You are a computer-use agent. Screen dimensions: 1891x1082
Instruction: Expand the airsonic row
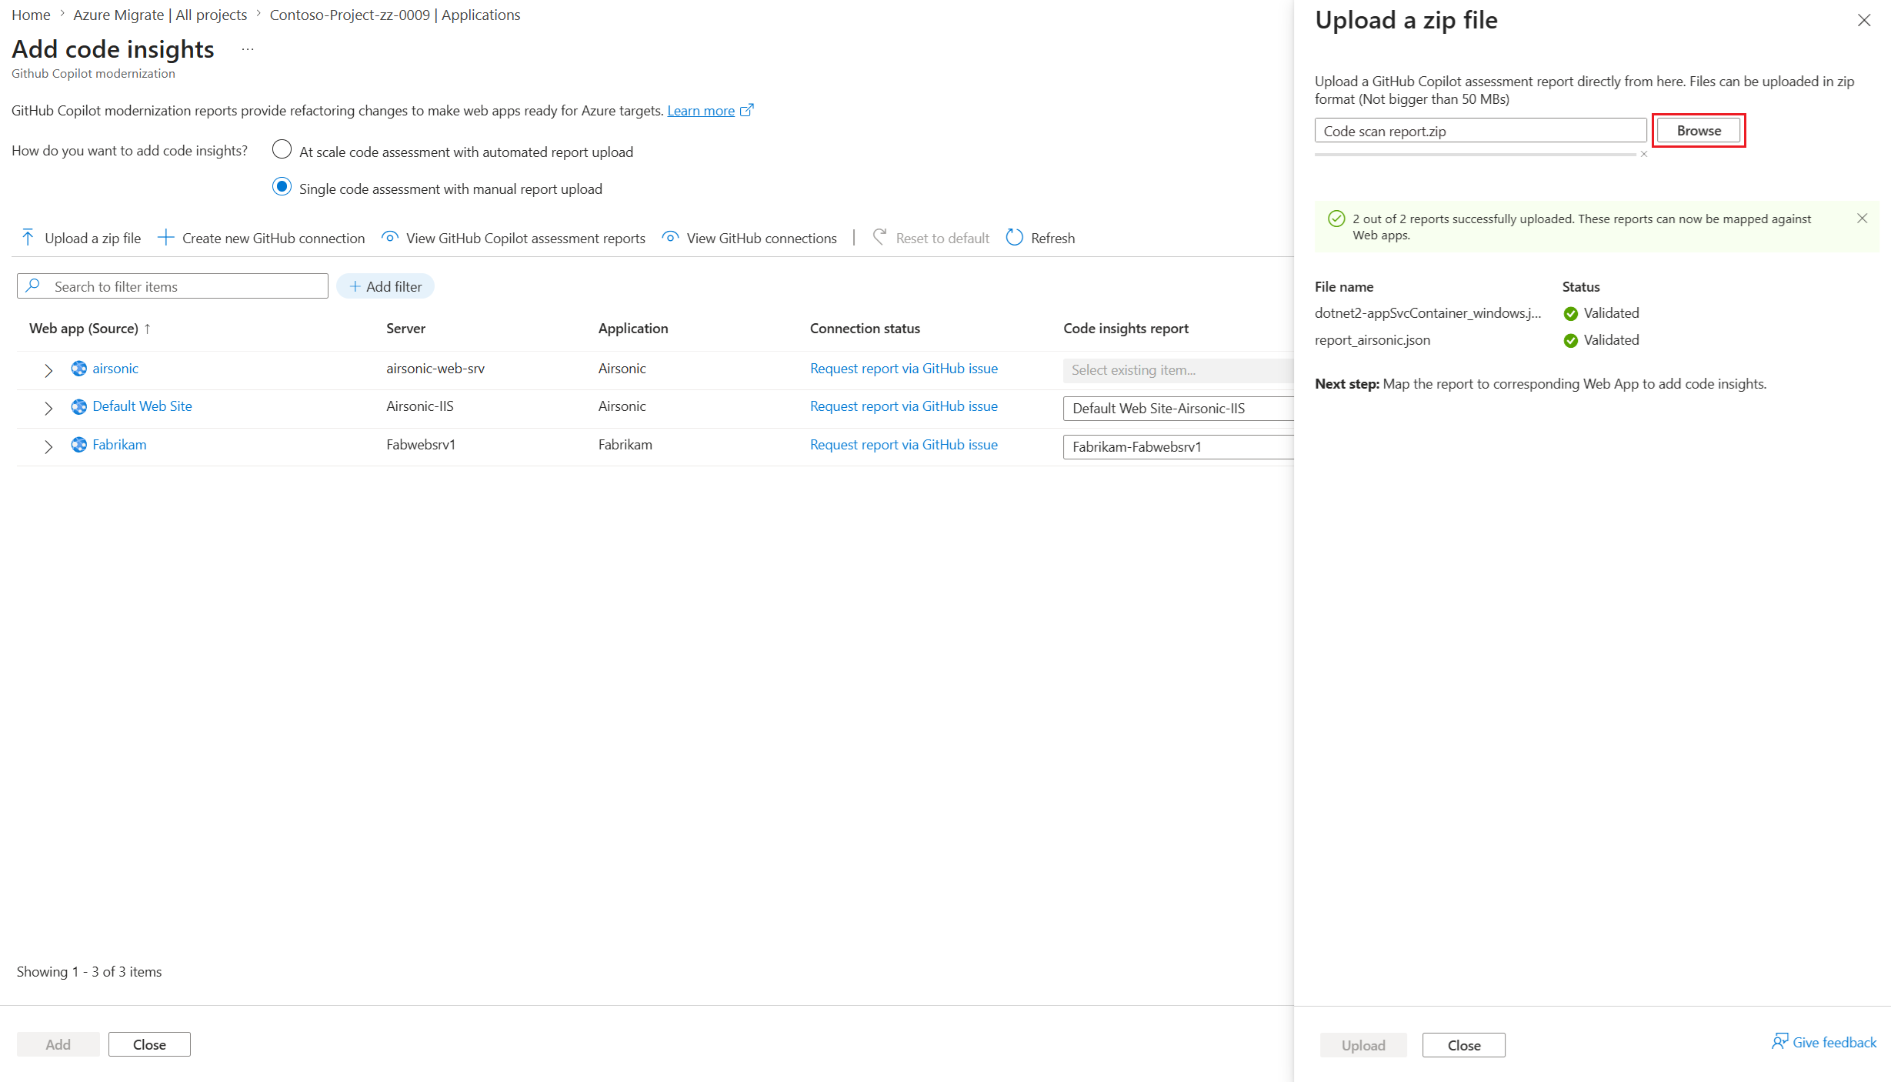tap(48, 370)
